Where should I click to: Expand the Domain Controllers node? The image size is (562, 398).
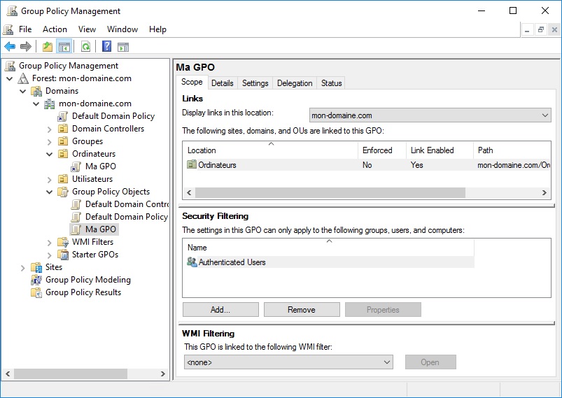tap(50, 129)
